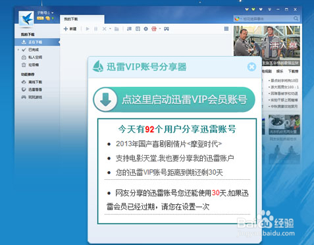
Task: Close the 迅雷VIP账号分享器 dialog
Action: pos(251,67)
